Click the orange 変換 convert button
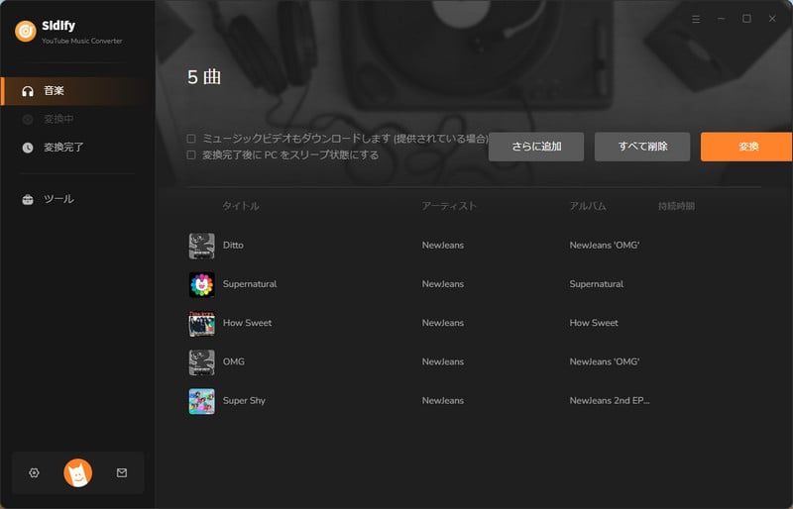This screenshot has height=509, width=793. tap(746, 147)
